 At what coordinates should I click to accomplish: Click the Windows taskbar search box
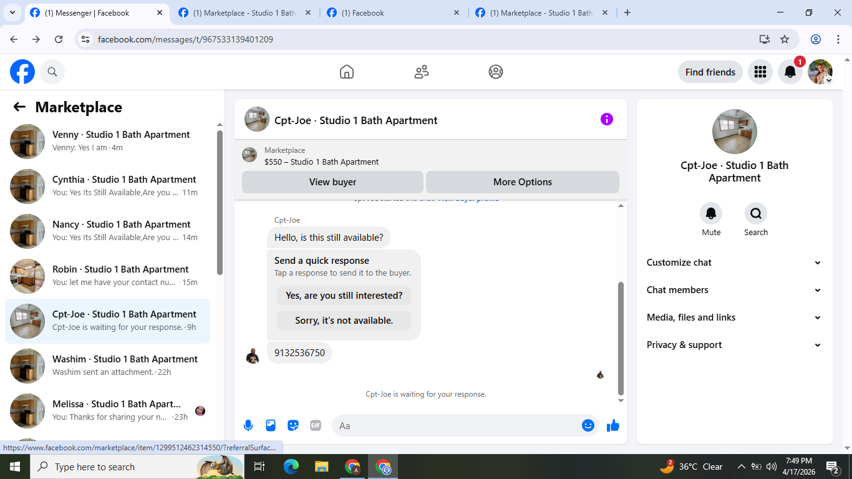(x=137, y=467)
